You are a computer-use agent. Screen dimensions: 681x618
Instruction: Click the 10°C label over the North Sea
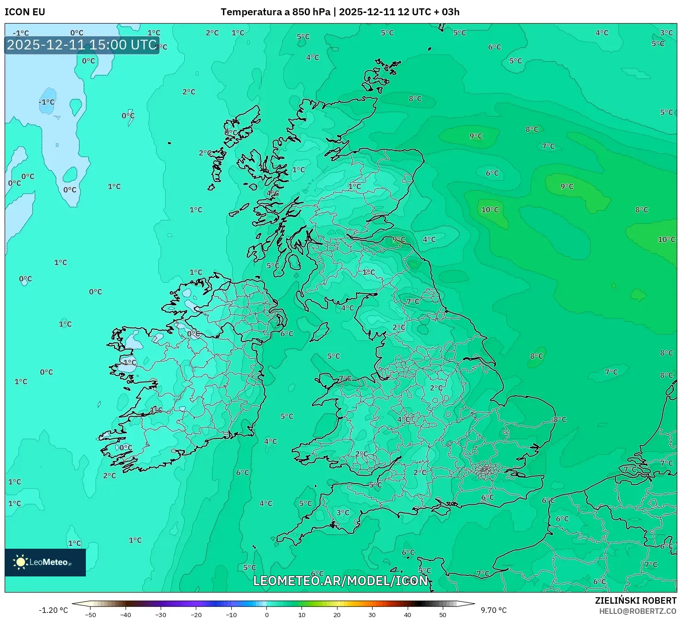point(490,210)
